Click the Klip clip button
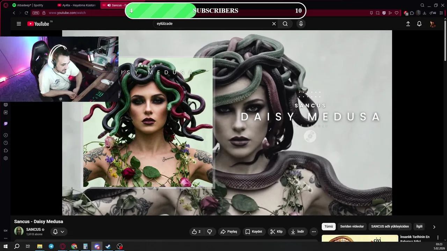Image resolution: width=447 pixels, height=251 pixels. click(x=277, y=231)
